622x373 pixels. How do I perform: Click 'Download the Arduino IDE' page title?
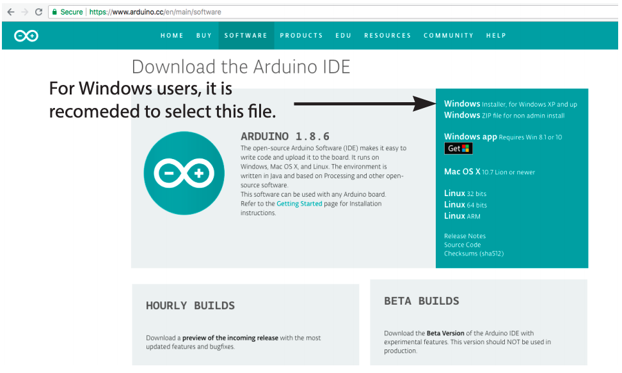tap(241, 66)
